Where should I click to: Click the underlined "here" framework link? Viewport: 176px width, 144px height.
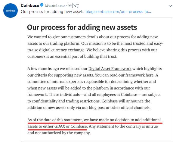(150, 75)
